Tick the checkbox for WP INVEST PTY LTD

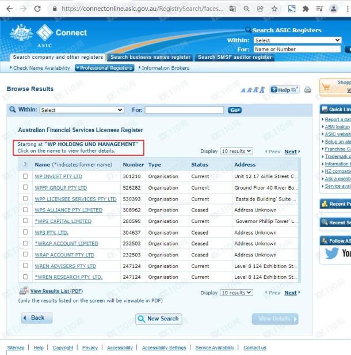(25, 176)
